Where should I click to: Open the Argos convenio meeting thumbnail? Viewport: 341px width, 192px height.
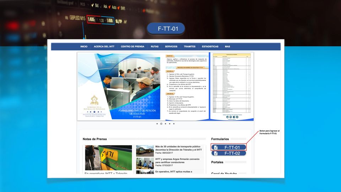pos(145,164)
